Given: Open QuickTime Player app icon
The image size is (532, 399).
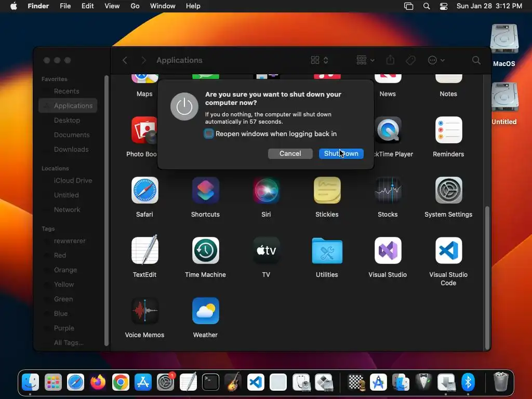Looking at the screenshot, I should tap(388, 130).
